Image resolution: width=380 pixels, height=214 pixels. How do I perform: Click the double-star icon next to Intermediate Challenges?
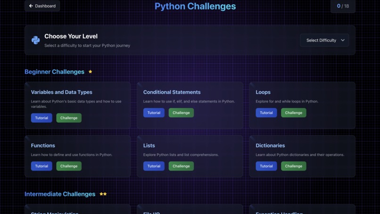(103, 194)
